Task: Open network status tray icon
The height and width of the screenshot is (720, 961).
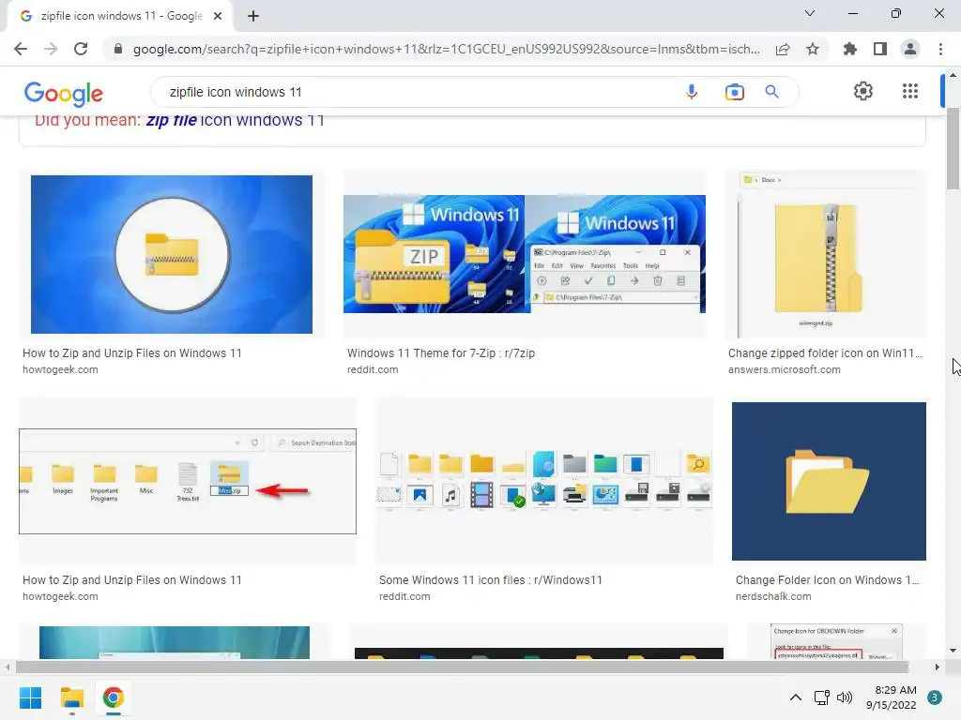Action: pyautogui.click(x=821, y=697)
